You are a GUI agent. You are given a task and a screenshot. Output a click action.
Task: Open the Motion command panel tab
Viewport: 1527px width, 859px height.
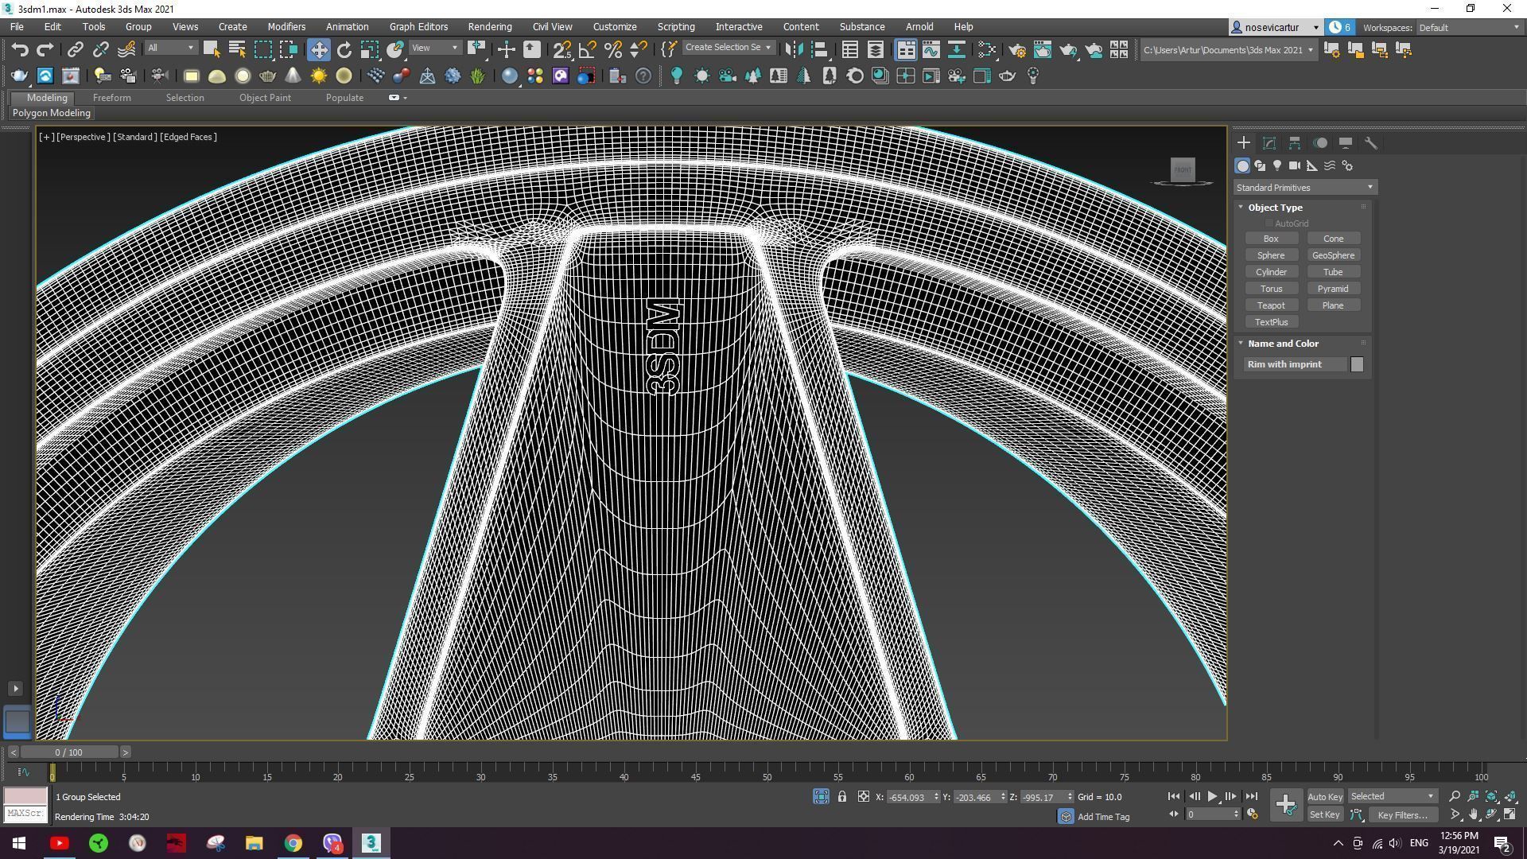[1320, 143]
